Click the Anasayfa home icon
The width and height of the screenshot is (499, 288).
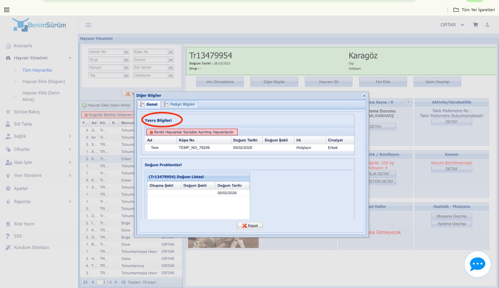click(x=8, y=46)
